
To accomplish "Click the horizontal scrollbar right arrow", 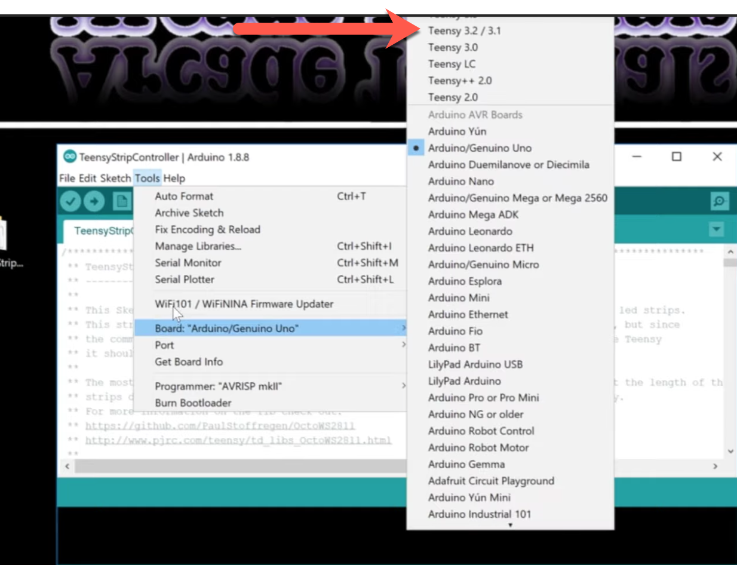I will pyautogui.click(x=715, y=466).
